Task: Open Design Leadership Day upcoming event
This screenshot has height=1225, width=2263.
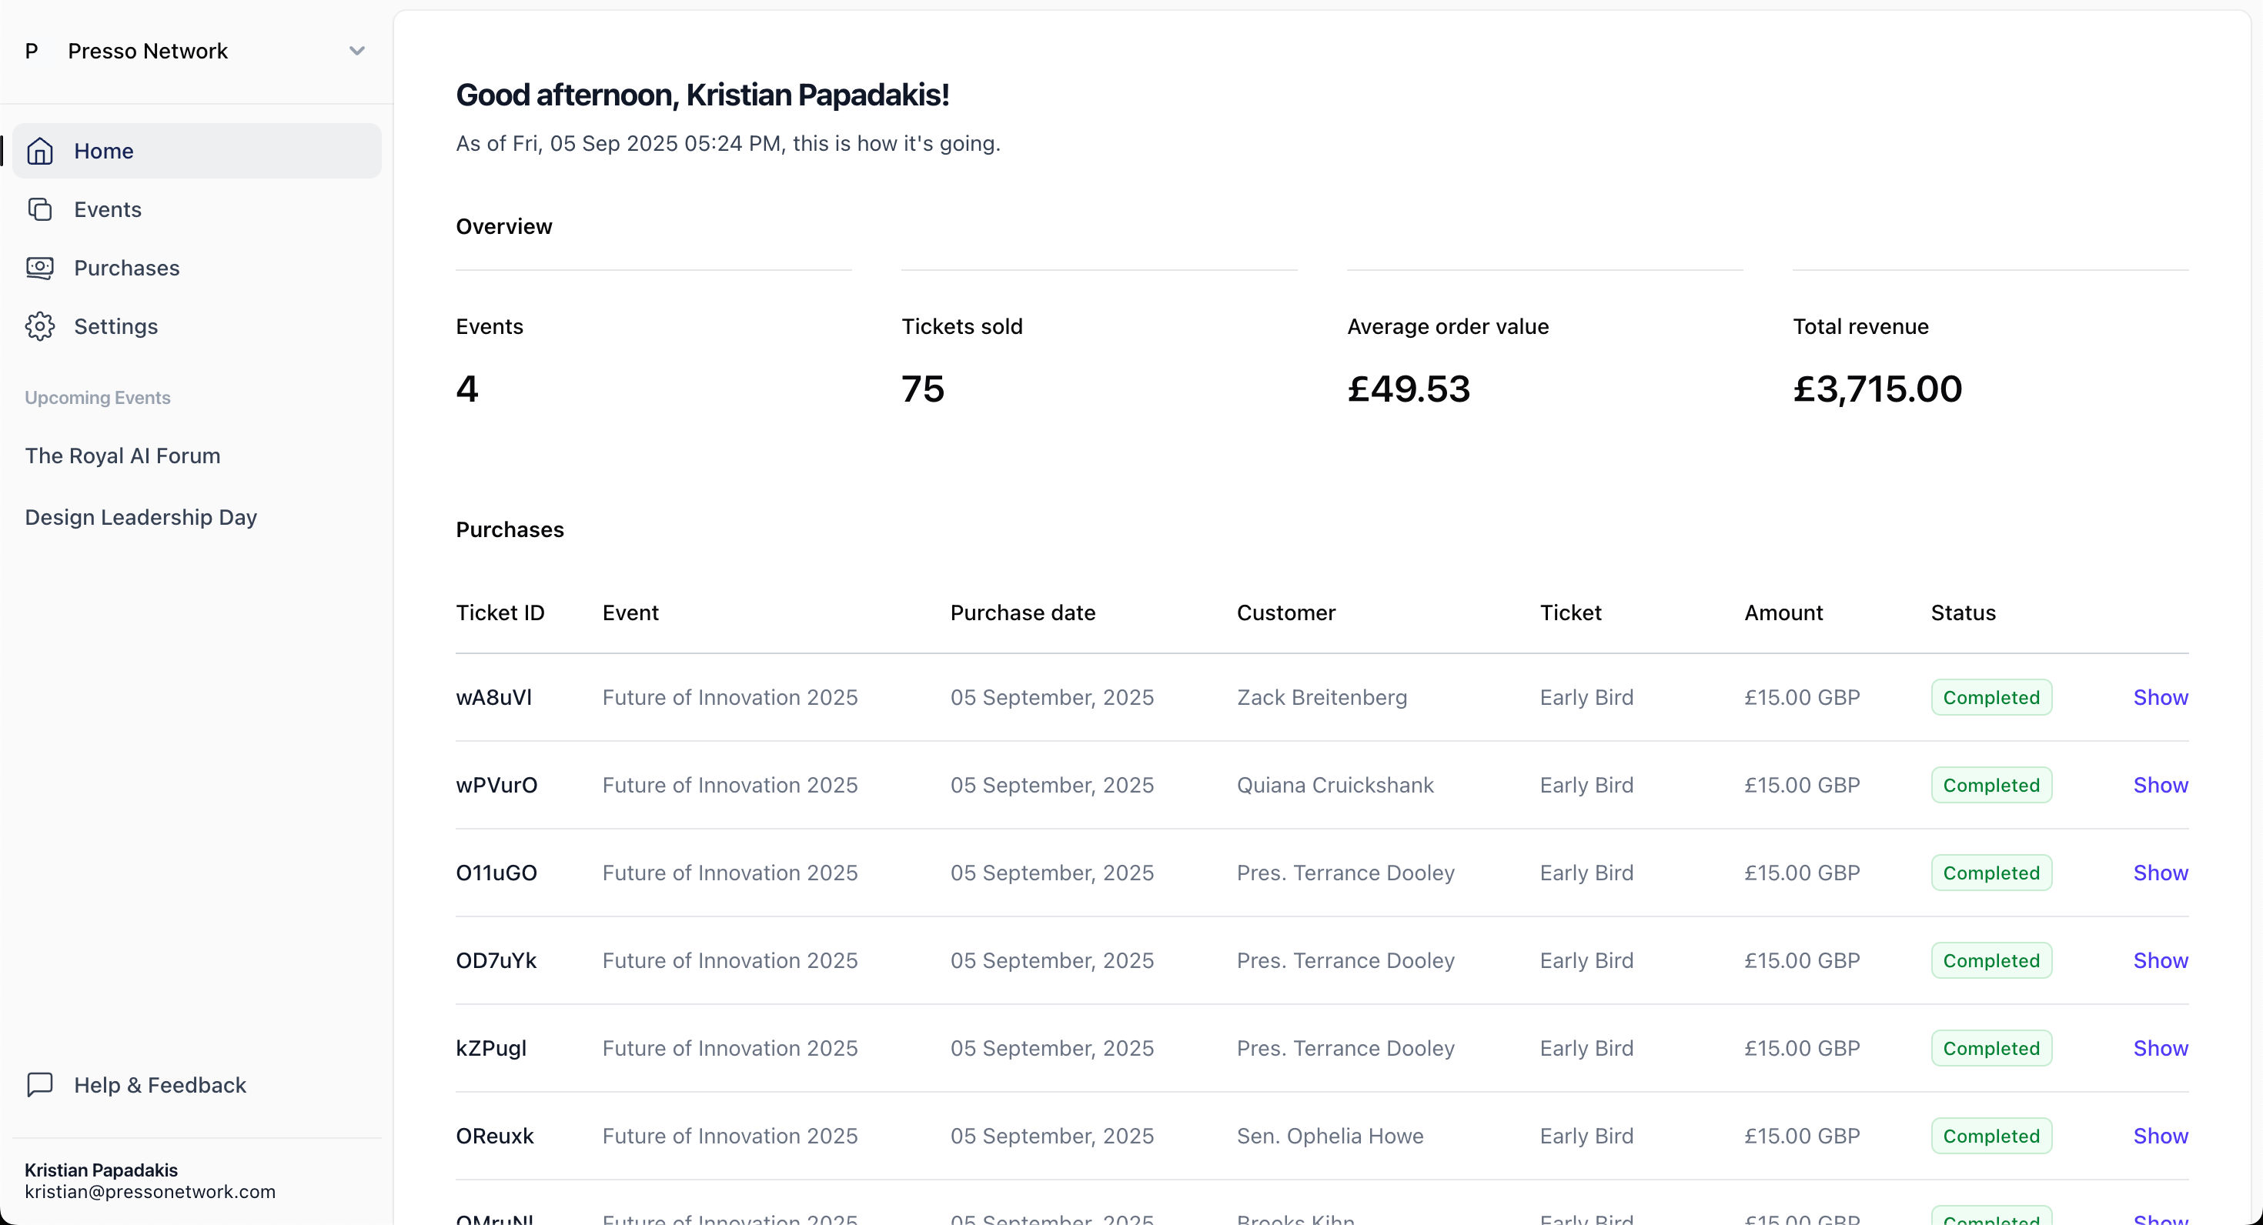Action: pyautogui.click(x=141, y=517)
